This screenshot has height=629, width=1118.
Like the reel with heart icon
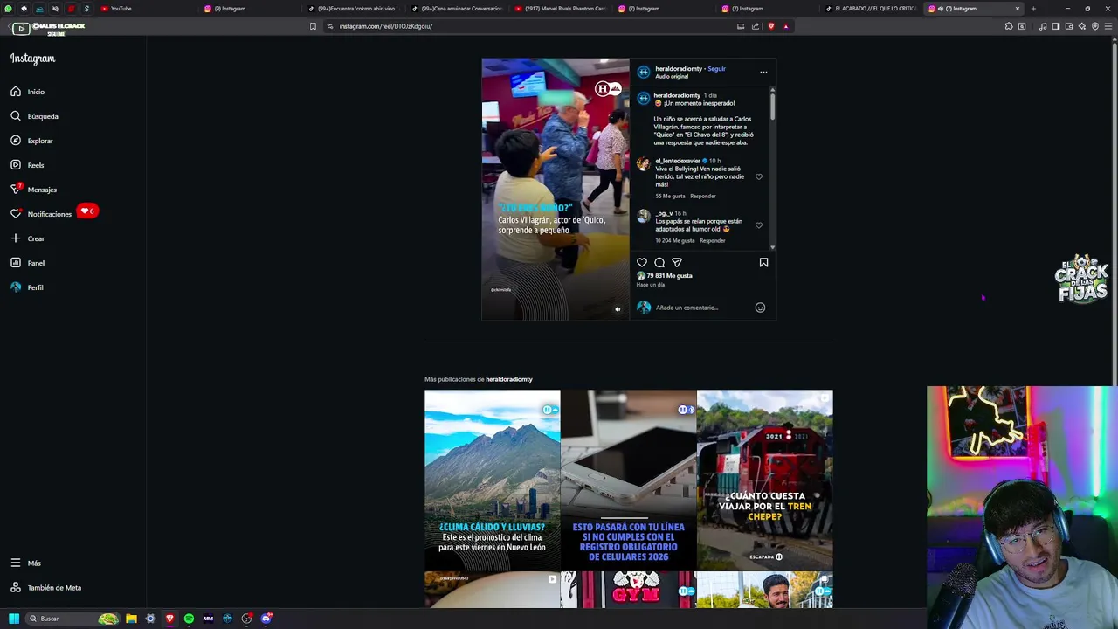642,262
